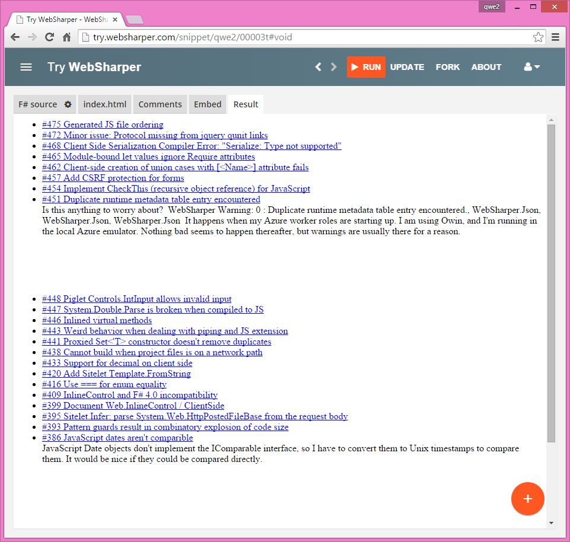
Task: Toggle issue #386 JavaScript dates aren't comparable
Action: pyautogui.click(x=117, y=438)
